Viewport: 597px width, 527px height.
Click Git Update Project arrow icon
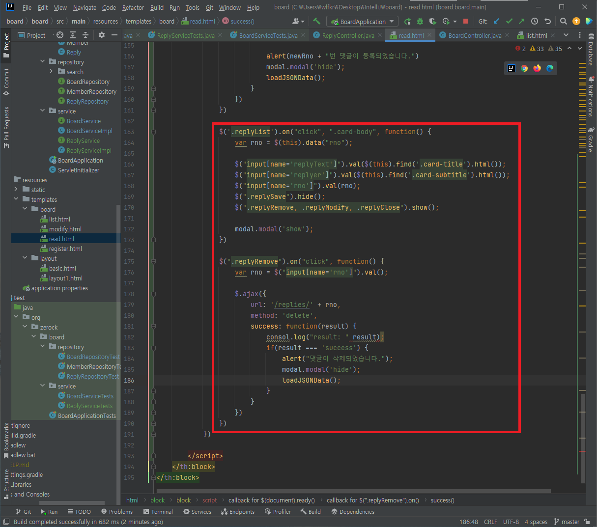click(496, 21)
